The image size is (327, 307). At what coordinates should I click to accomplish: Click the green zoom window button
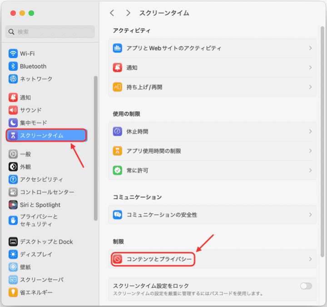(31, 13)
